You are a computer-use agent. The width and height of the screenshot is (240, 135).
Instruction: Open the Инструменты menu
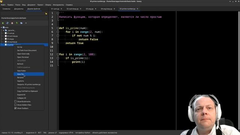58,5
